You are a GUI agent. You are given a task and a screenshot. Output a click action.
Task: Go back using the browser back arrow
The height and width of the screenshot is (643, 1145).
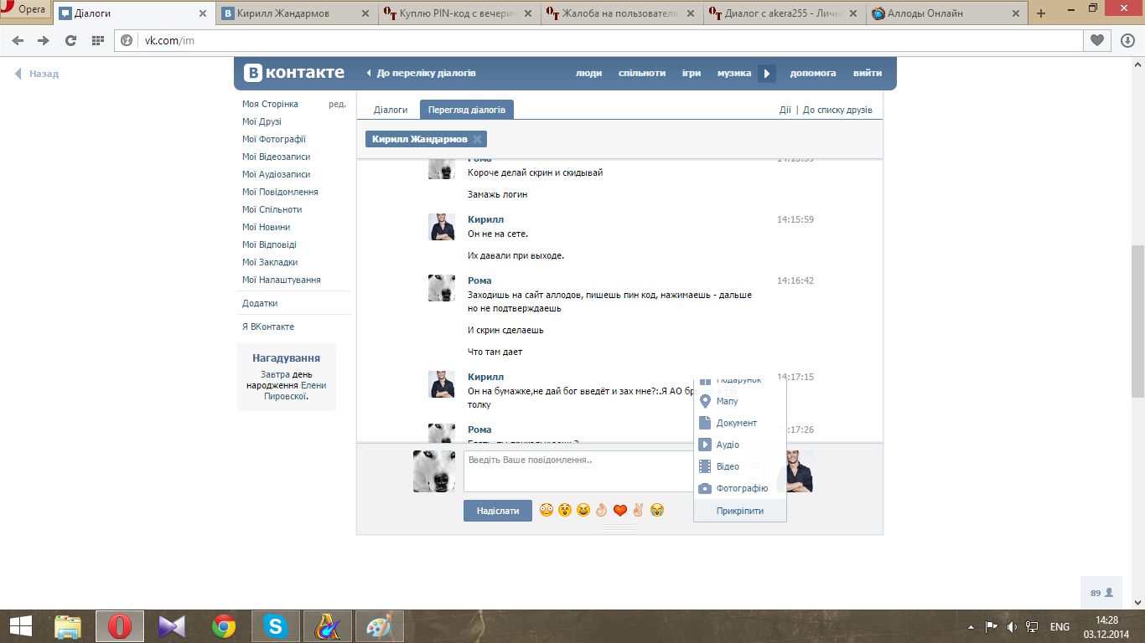pyautogui.click(x=18, y=40)
